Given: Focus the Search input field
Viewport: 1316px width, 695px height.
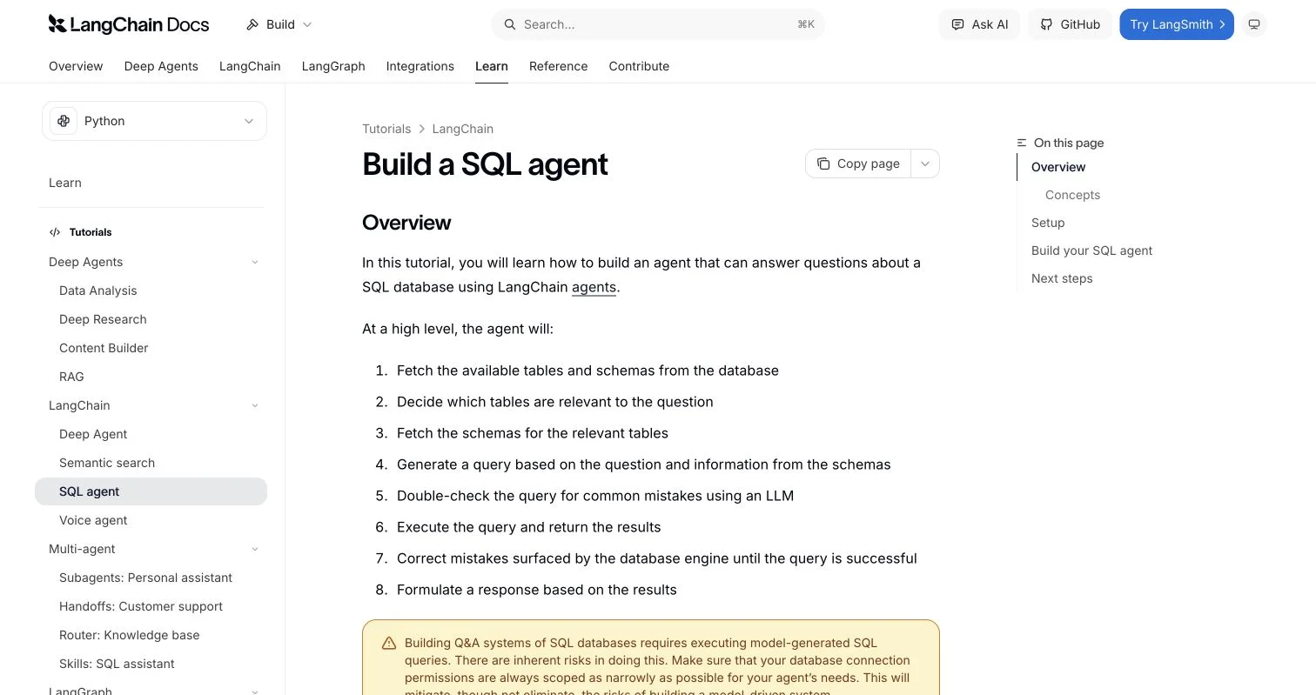Looking at the screenshot, I should pyautogui.click(x=658, y=24).
